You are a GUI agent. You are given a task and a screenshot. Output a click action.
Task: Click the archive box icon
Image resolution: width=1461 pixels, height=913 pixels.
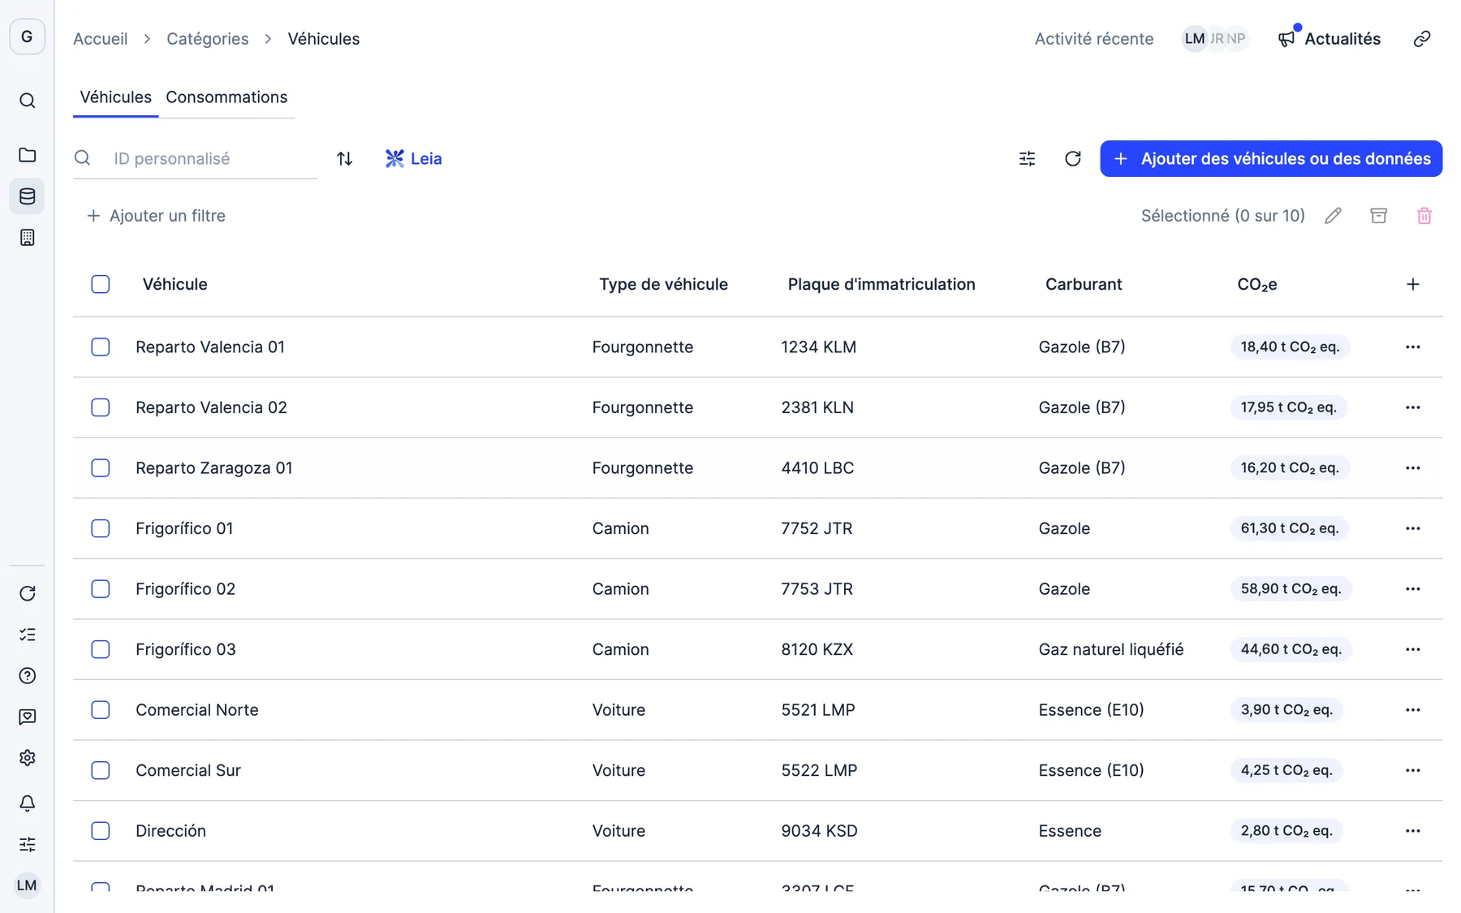pos(1378,215)
